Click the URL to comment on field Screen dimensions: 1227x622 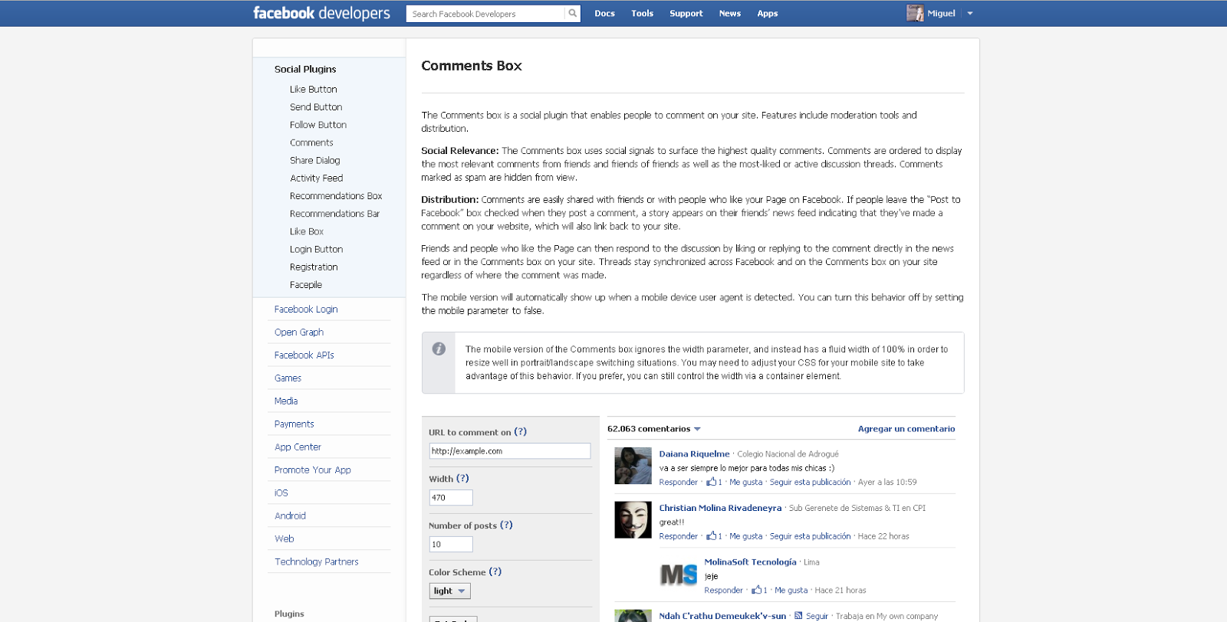[510, 451]
